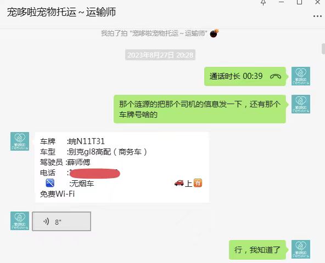
Task: Minimize the chat window
Action: [281, 2]
